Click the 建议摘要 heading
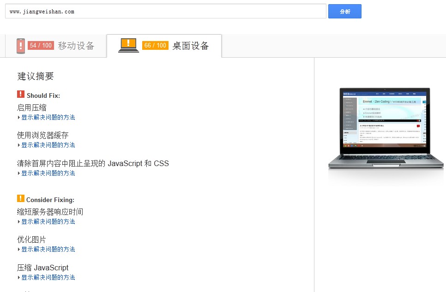 (35, 76)
